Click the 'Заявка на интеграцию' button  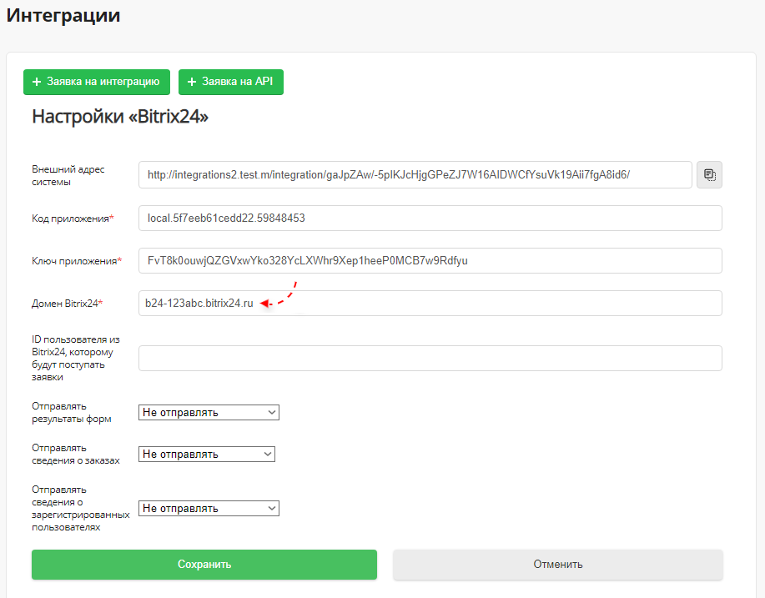pos(97,82)
